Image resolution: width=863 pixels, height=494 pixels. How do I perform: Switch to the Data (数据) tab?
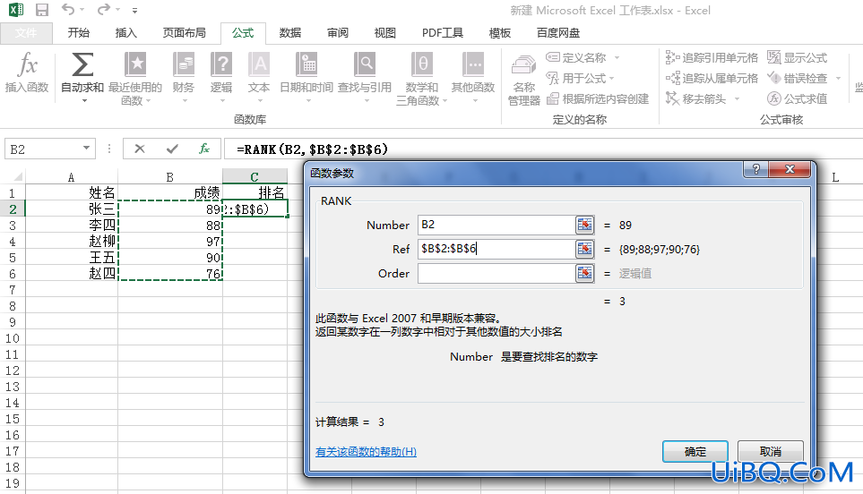coord(290,33)
